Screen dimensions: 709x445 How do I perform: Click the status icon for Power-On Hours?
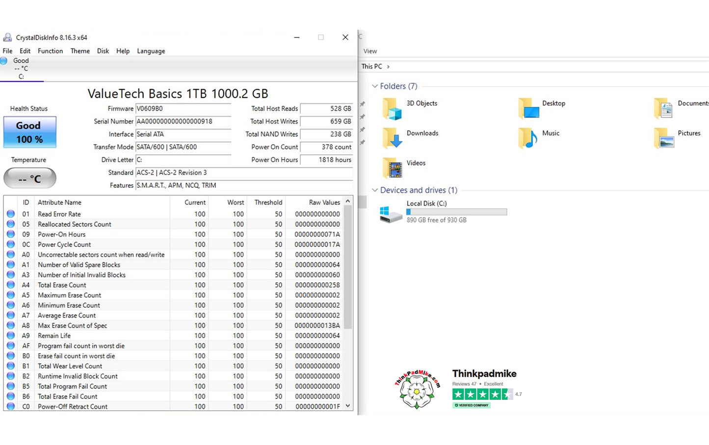11,234
